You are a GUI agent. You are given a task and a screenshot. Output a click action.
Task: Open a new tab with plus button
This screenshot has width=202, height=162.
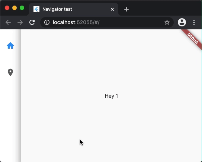126,9
